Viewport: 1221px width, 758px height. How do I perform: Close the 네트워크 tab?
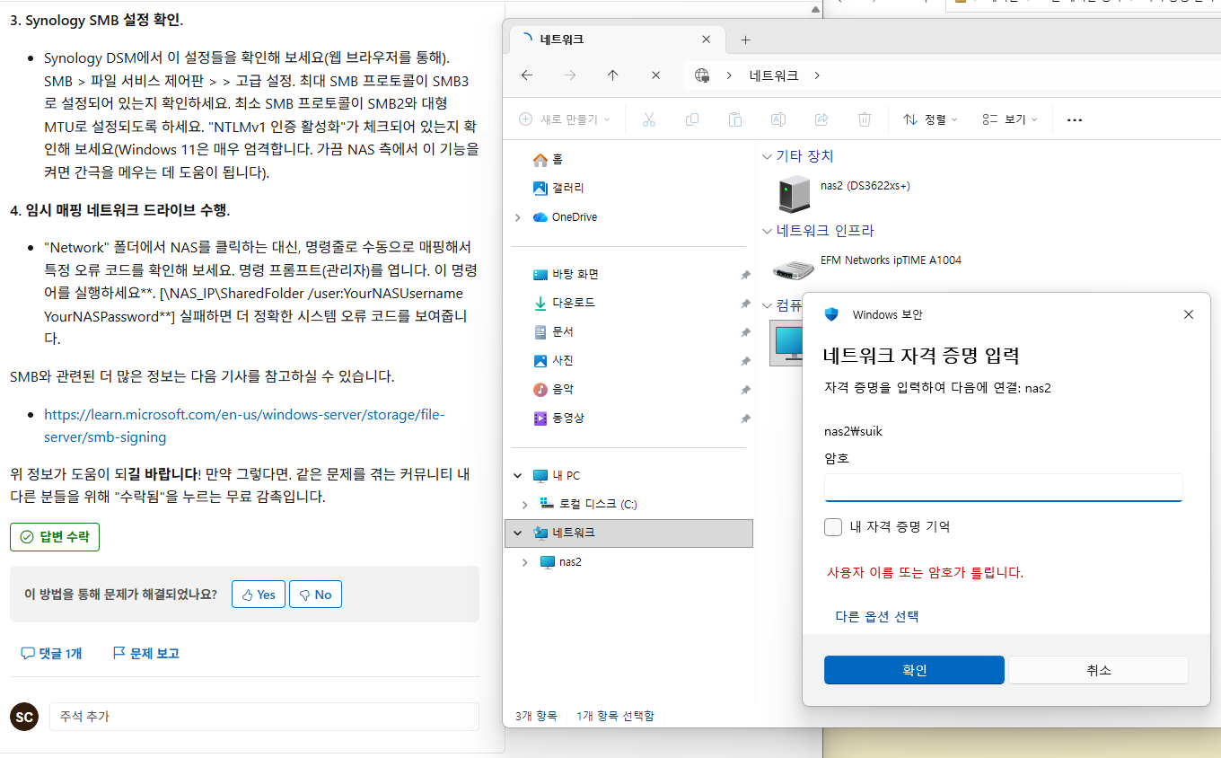[707, 40]
